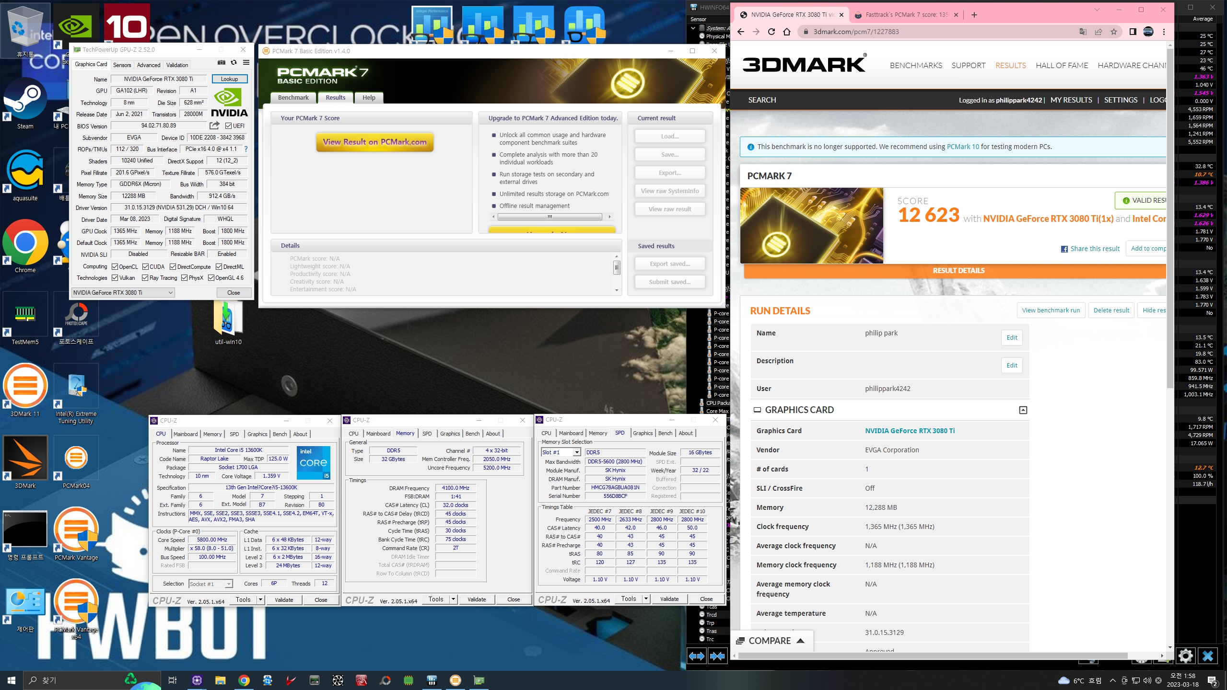Open the Tools dropdown arrow in first CPU-Z window
Screen dimensions: 1227x690
[260, 599]
